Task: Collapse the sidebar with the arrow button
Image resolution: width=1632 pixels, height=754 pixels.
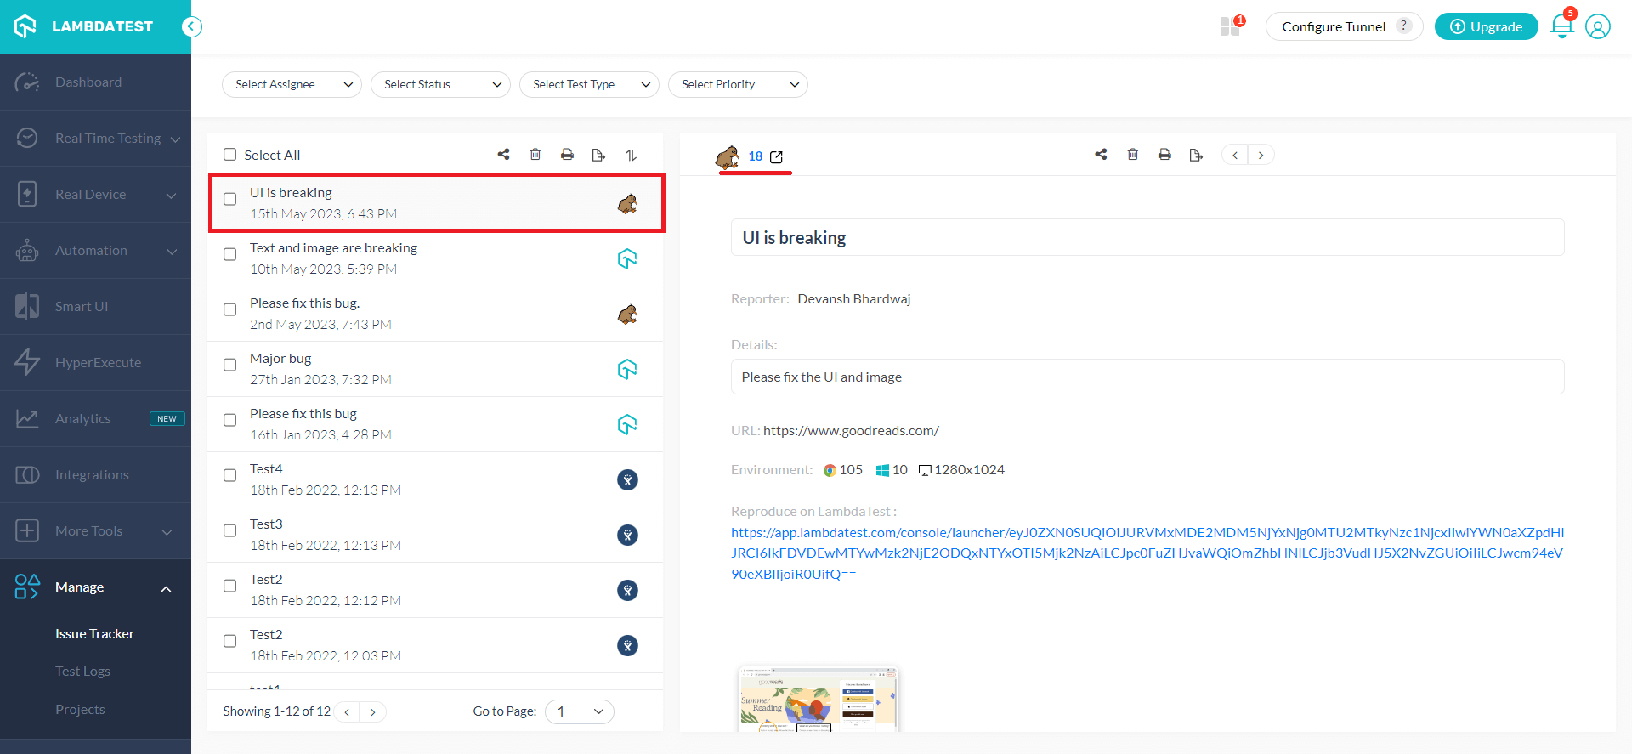Action: pyautogui.click(x=192, y=26)
